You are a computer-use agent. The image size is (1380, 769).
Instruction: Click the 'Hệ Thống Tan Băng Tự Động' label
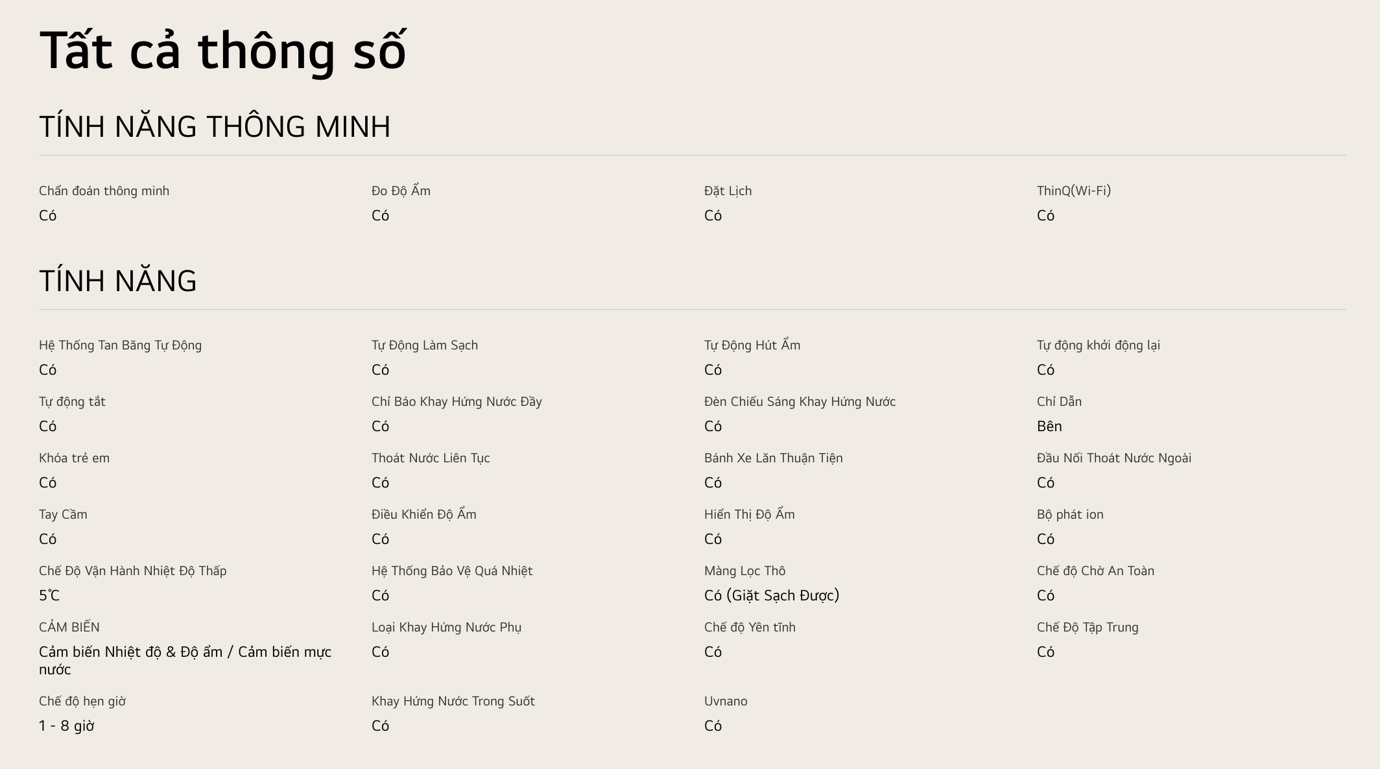point(120,345)
